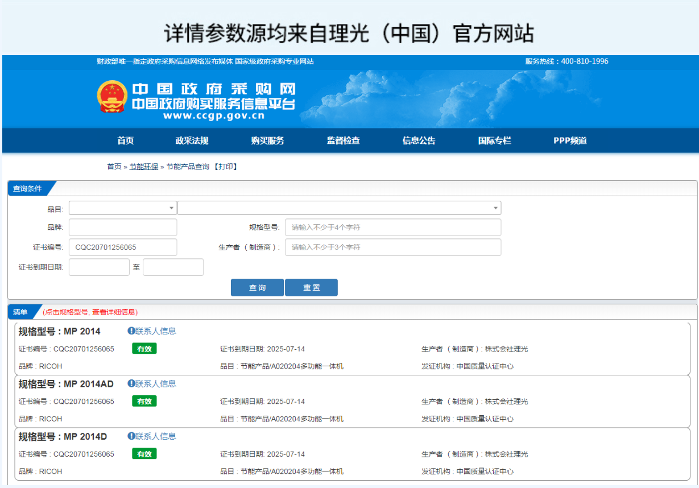This screenshot has height=488, width=699.
Task: Click 中国政府采购网 site title
Action: point(214,89)
